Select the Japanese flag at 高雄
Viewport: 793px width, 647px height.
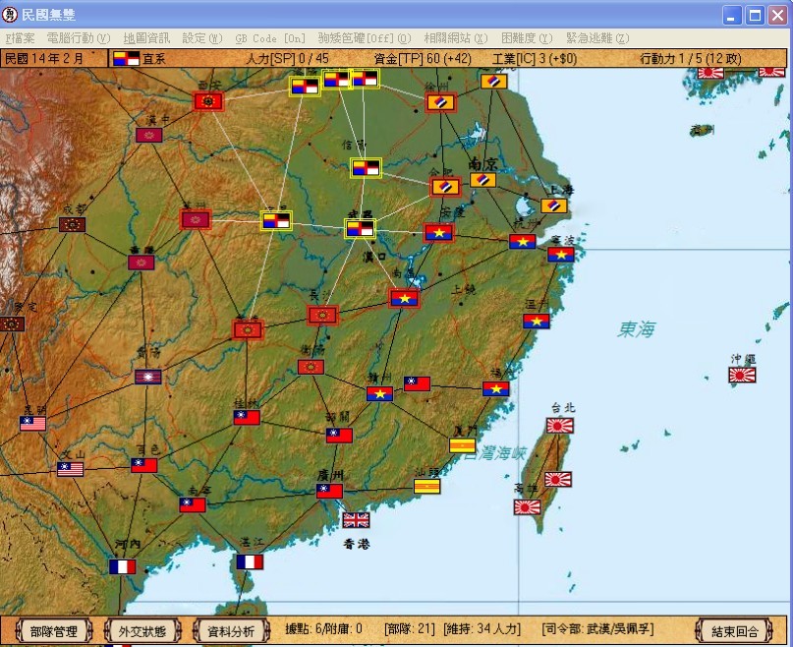pyautogui.click(x=527, y=506)
